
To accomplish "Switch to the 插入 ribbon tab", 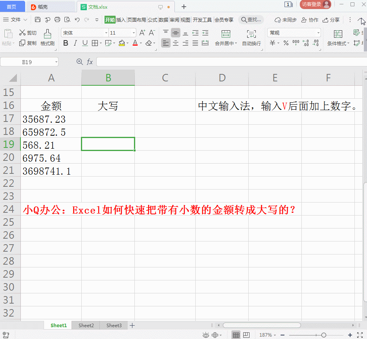I will click(x=121, y=20).
